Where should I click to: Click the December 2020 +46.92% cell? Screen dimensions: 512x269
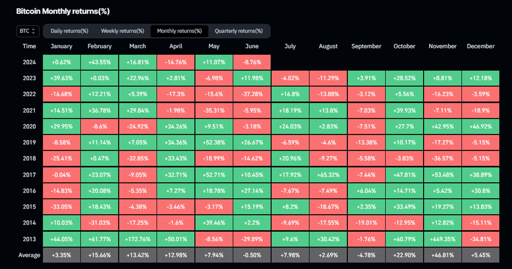click(481, 126)
